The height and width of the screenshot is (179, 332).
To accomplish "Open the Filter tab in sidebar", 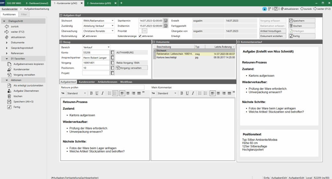I will click(x=24, y=14).
